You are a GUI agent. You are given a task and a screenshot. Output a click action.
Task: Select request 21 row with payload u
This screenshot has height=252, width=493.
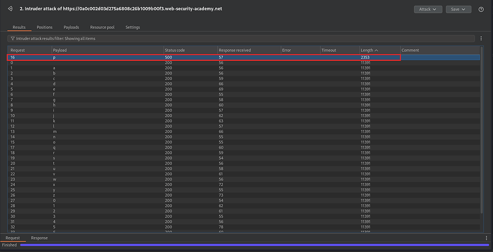(244, 169)
